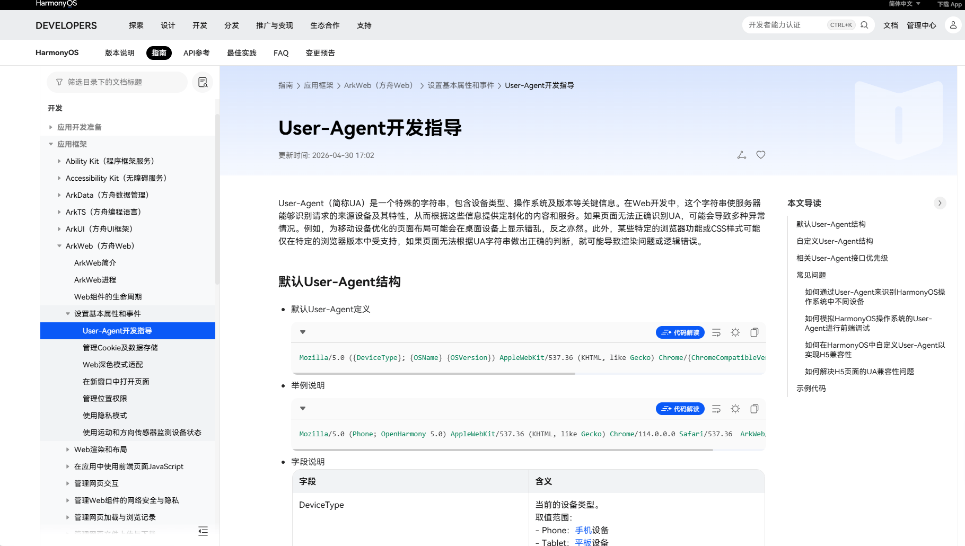Screen dimensions: 965x546
Task: Open the 推广与变现 top menu
Action: tap(275, 25)
